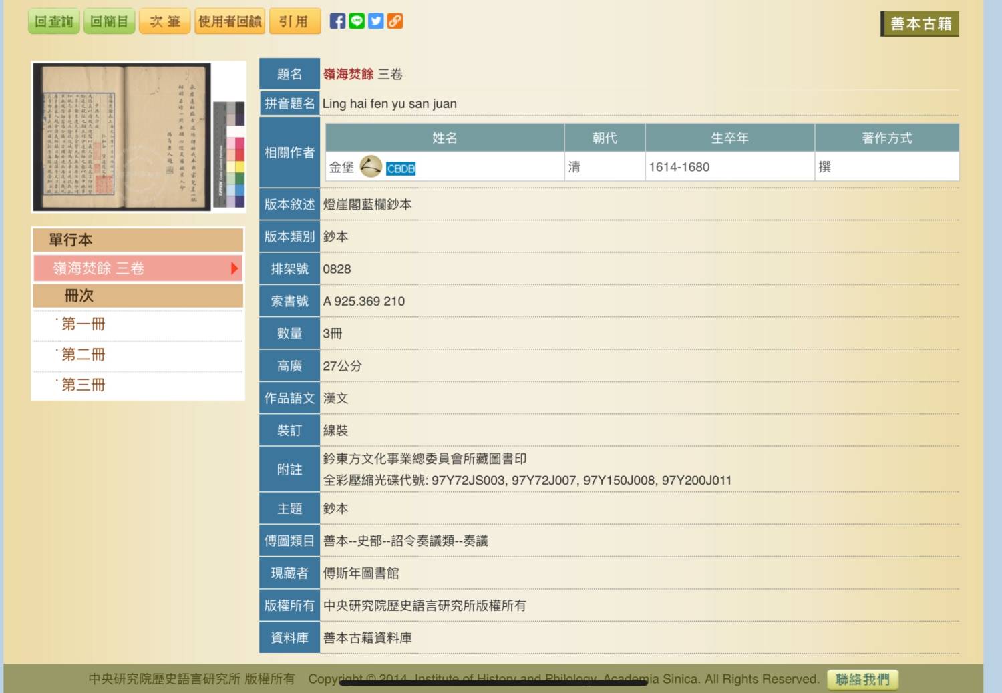Click the 回查詢 button
Image resolution: width=1002 pixels, height=693 pixels.
[x=54, y=21]
